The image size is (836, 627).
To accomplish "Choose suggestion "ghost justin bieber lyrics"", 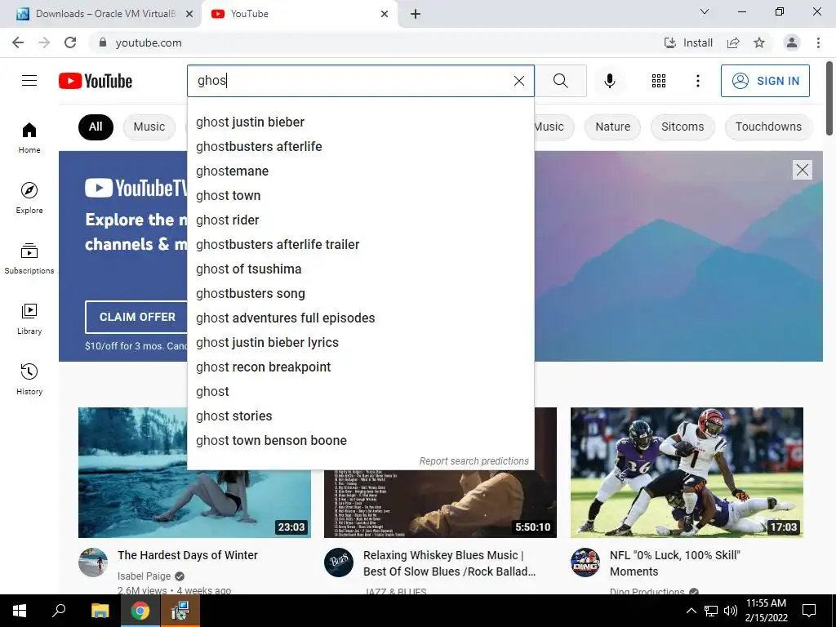I will tap(361, 343).
